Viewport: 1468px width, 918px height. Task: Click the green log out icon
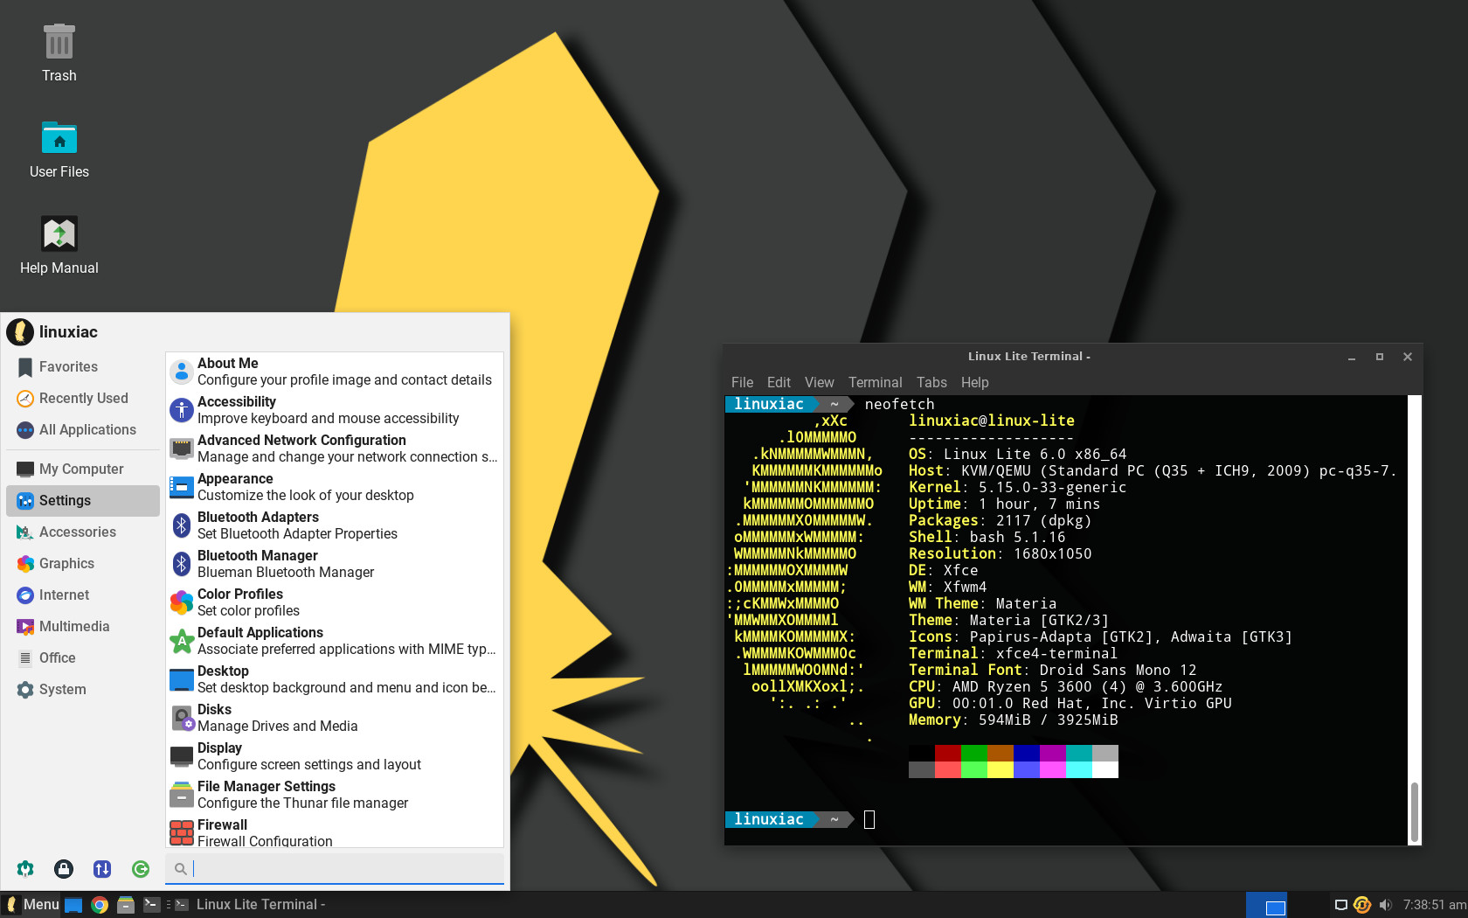[141, 868]
